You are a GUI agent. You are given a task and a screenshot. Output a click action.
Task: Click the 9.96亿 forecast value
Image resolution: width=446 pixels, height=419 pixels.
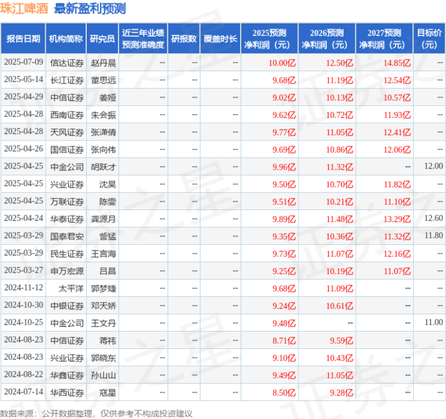[x=284, y=167]
